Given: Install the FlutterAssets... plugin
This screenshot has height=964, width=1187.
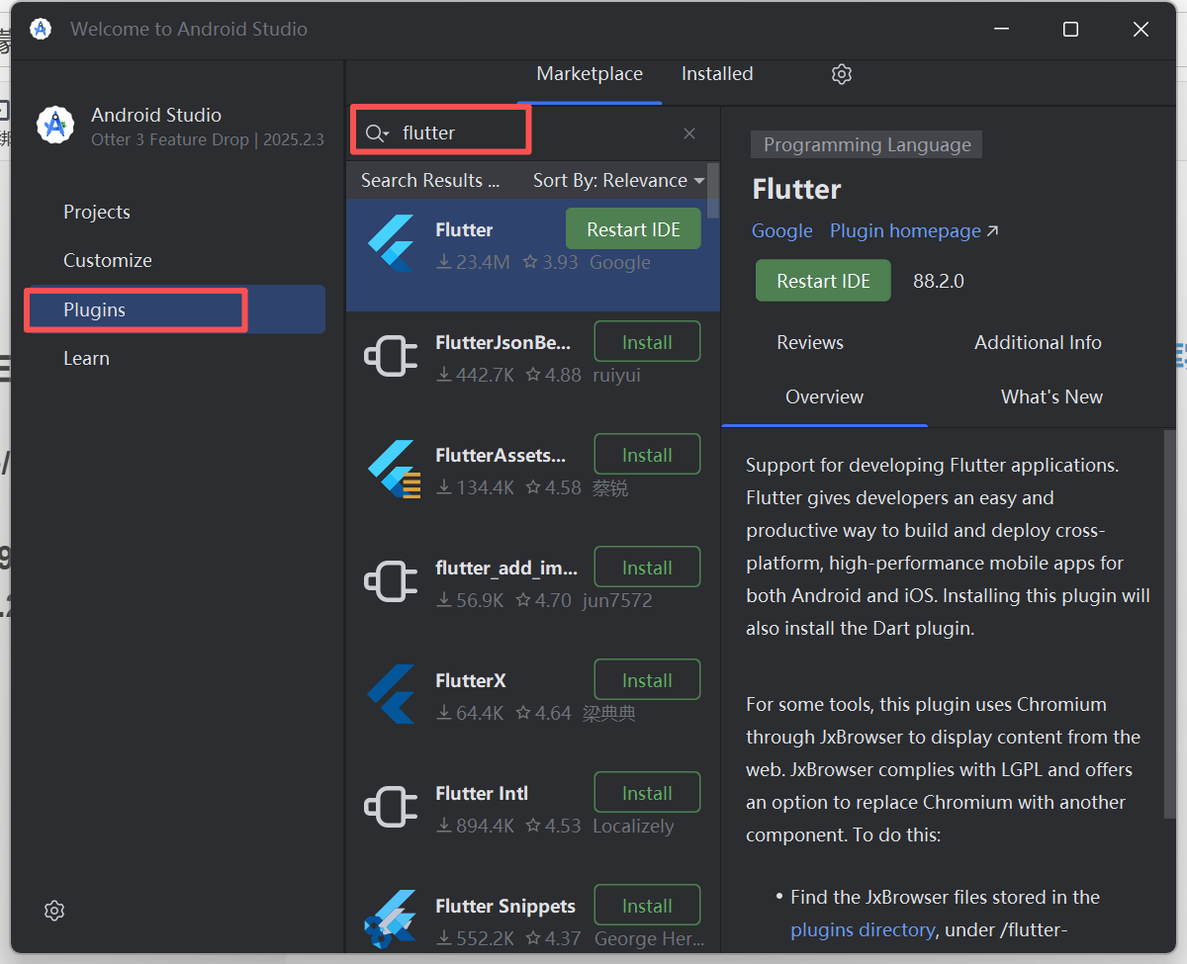Looking at the screenshot, I should pos(647,455).
